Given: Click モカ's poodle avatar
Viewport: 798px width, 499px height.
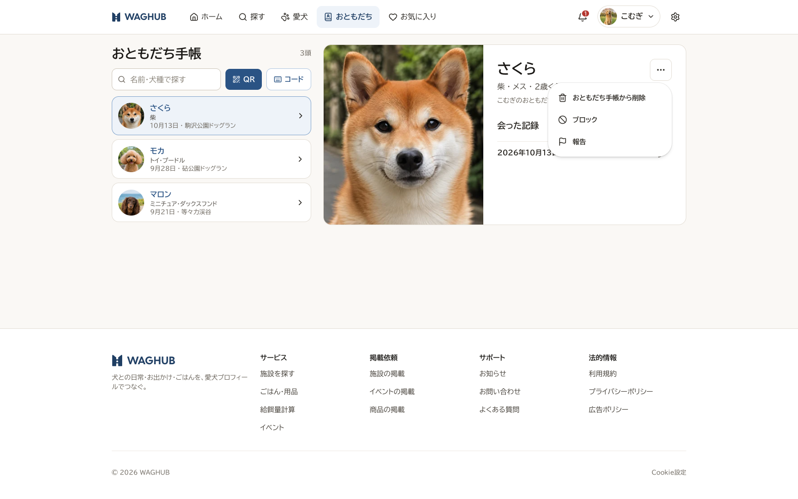Looking at the screenshot, I should (131, 159).
